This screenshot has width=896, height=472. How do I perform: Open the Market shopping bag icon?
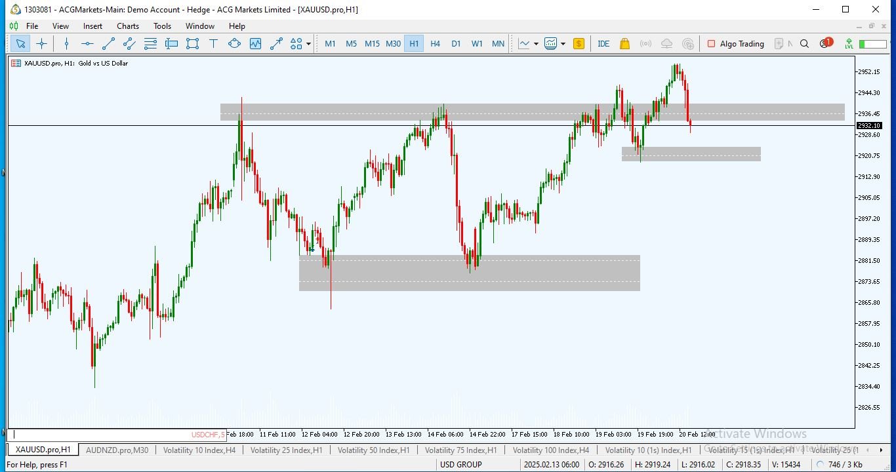click(x=624, y=44)
